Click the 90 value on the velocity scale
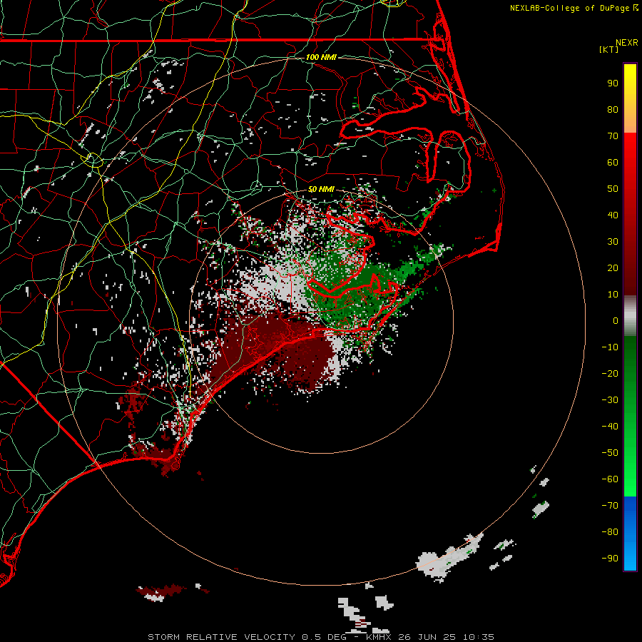This screenshot has height=642, width=642. pos(613,83)
